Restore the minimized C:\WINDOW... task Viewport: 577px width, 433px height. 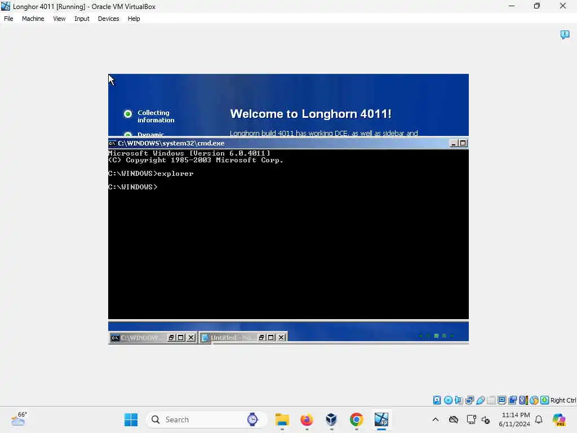[x=171, y=337]
